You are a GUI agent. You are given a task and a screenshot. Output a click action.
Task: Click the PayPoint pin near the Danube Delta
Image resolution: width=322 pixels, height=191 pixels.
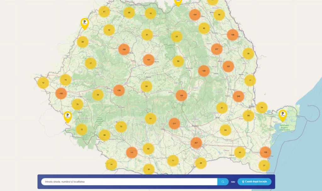click(x=283, y=115)
